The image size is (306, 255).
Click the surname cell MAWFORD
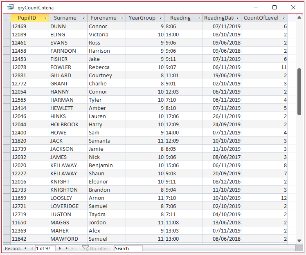[x=68, y=239]
